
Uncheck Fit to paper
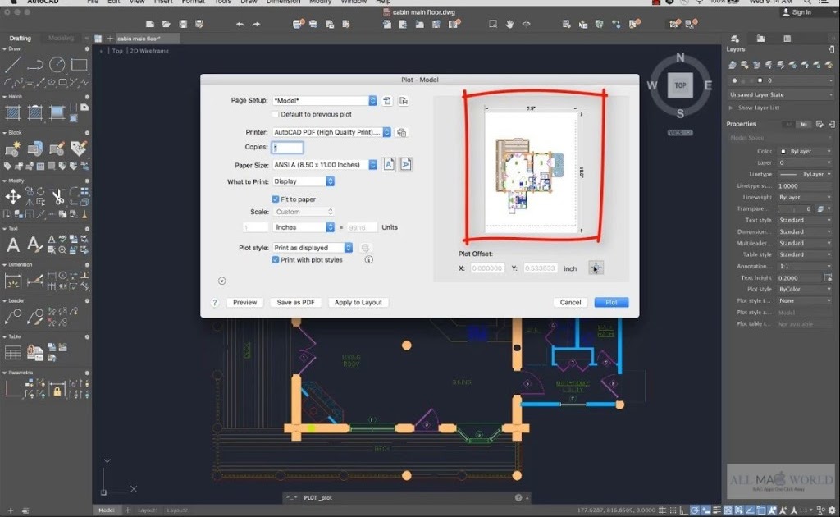point(275,199)
